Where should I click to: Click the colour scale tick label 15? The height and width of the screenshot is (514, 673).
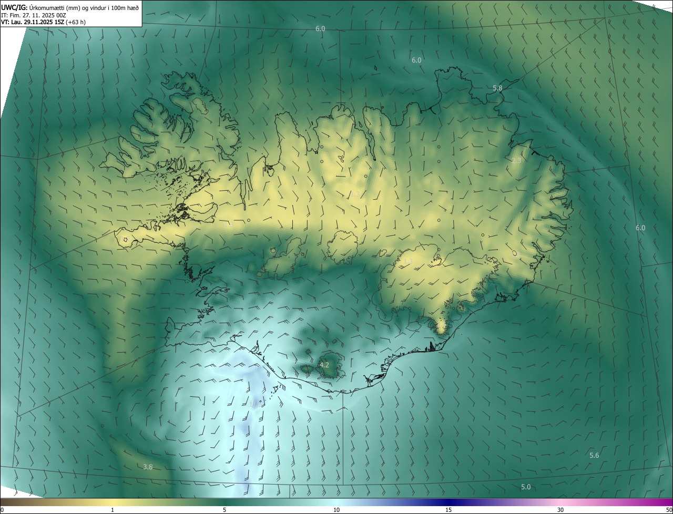[x=448, y=510]
